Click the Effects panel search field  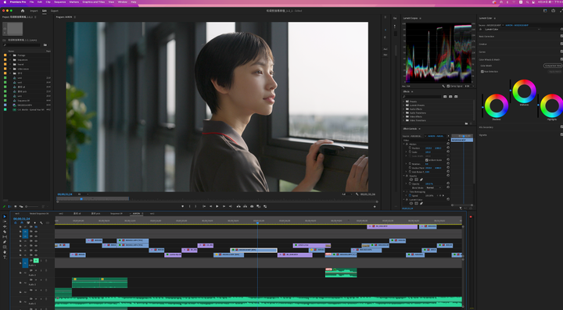421,97
